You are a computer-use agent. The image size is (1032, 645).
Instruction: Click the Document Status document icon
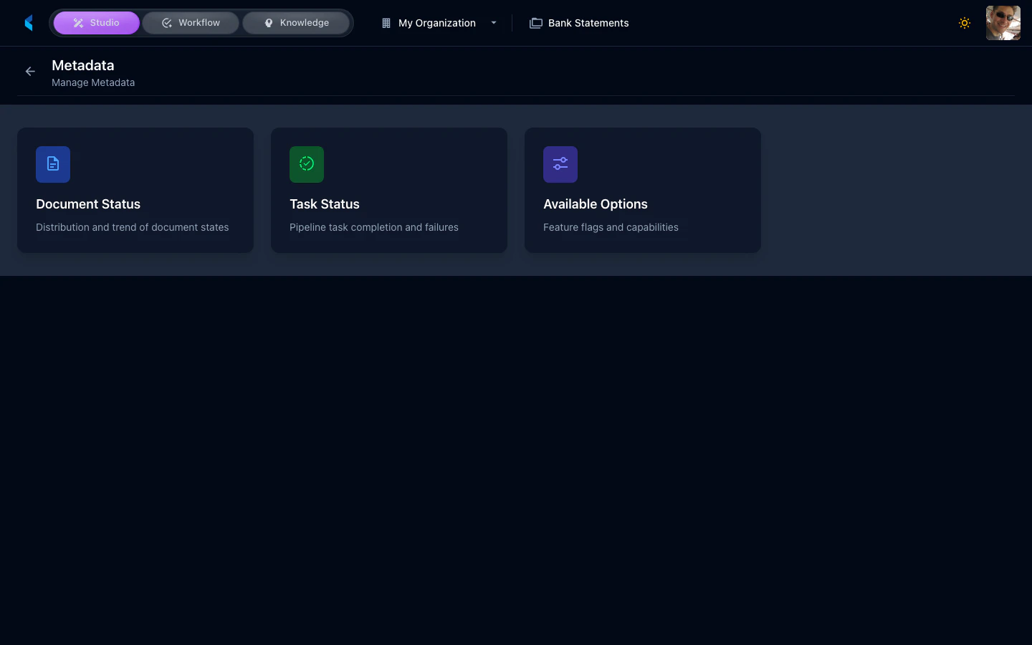click(53, 164)
